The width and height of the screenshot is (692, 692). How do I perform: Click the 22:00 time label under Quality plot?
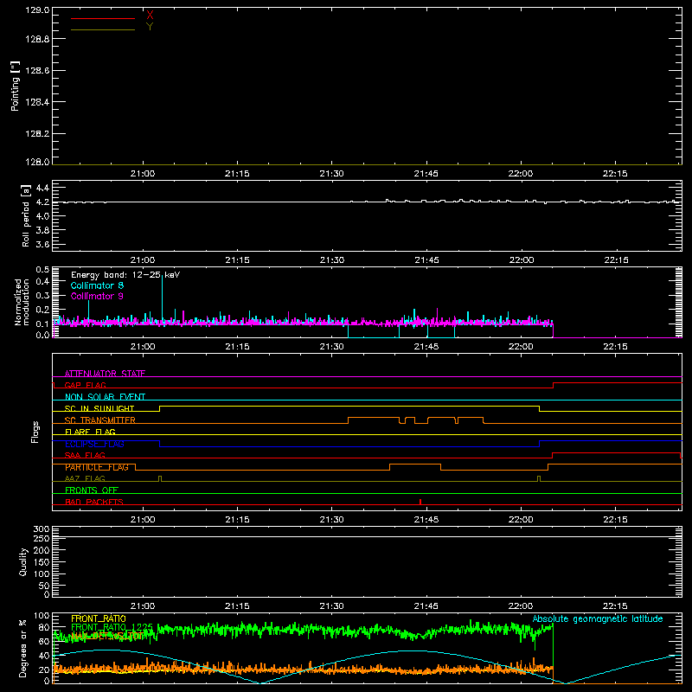click(x=521, y=606)
